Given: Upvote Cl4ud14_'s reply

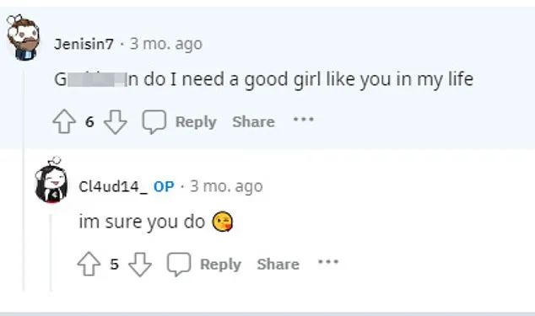Looking at the screenshot, I should [89, 264].
